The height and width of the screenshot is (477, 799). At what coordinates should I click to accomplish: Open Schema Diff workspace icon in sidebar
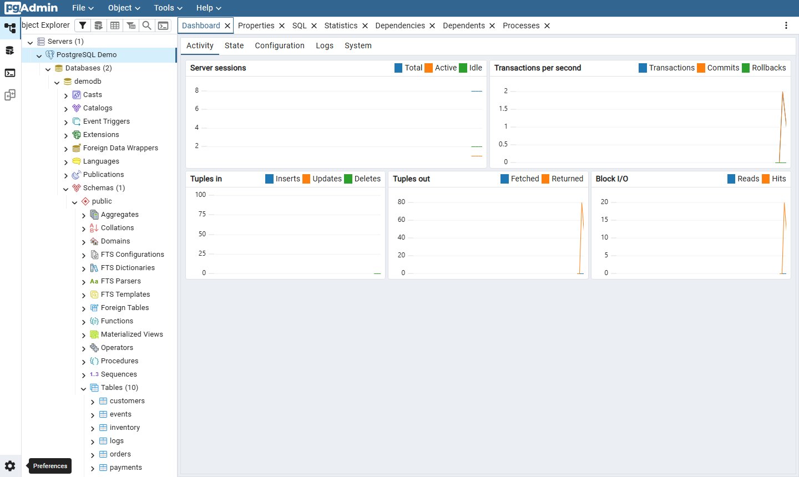[x=10, y=95]
